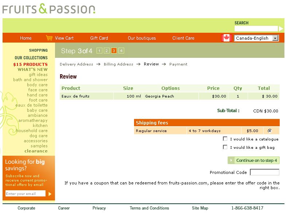287x215 pixels.
Task: Check I would like a catalogue
Action: coord(225,139)
